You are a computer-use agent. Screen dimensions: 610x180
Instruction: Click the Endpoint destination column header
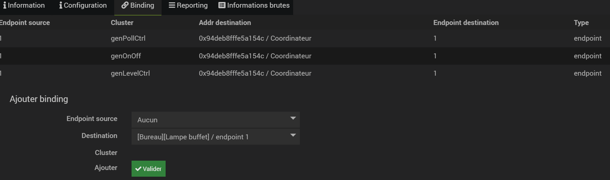(466, 23)
